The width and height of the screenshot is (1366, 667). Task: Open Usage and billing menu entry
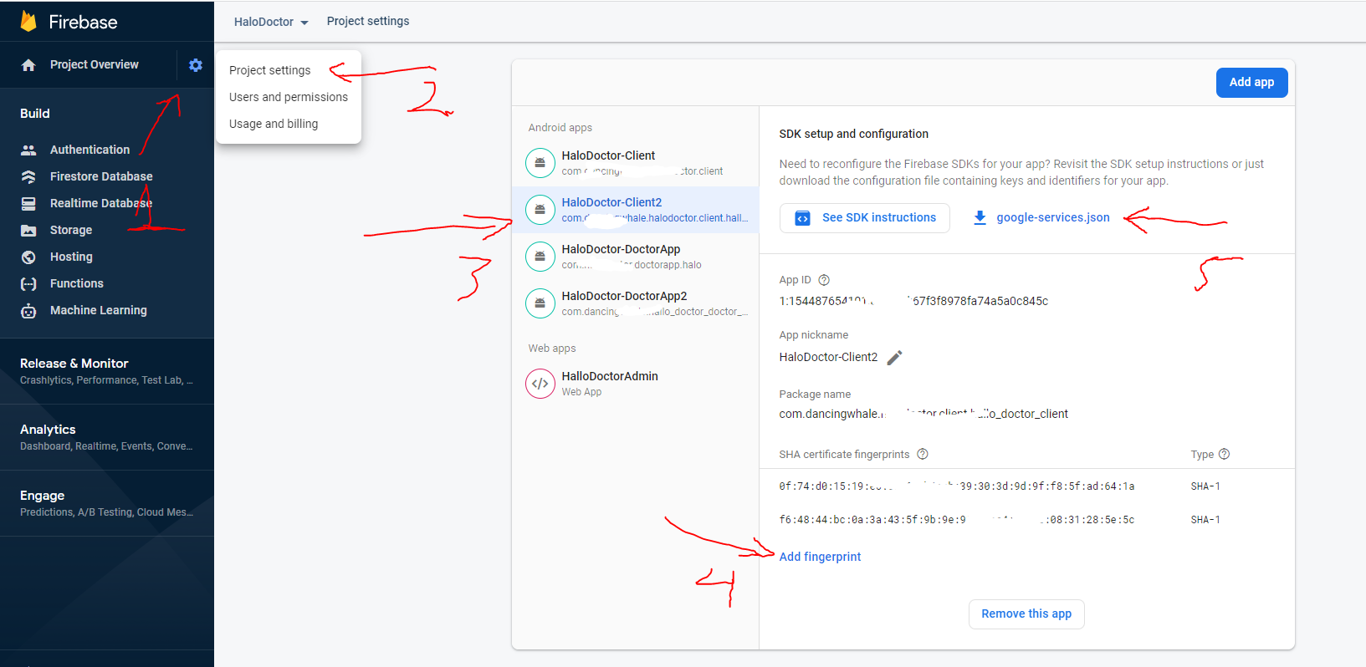pyautogui.click(x=274, y=124)
